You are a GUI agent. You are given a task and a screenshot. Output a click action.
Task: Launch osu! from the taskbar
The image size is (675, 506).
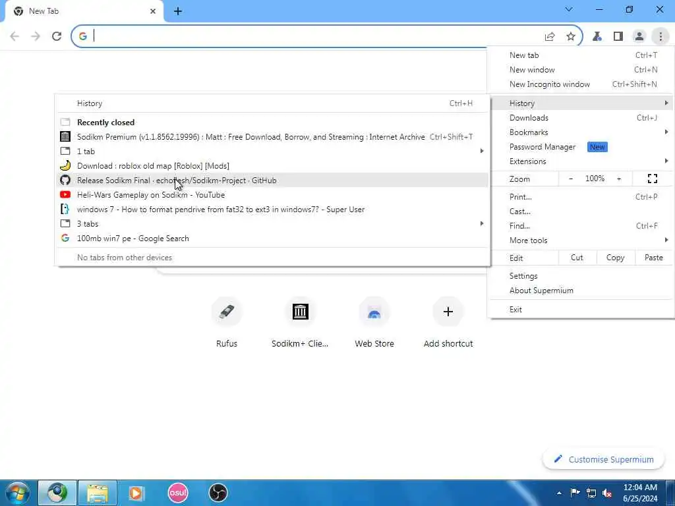click(x=178, y=493)
